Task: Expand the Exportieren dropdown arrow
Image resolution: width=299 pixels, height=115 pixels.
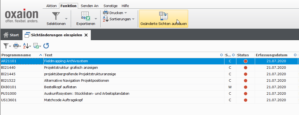Action: coord(96,19)
